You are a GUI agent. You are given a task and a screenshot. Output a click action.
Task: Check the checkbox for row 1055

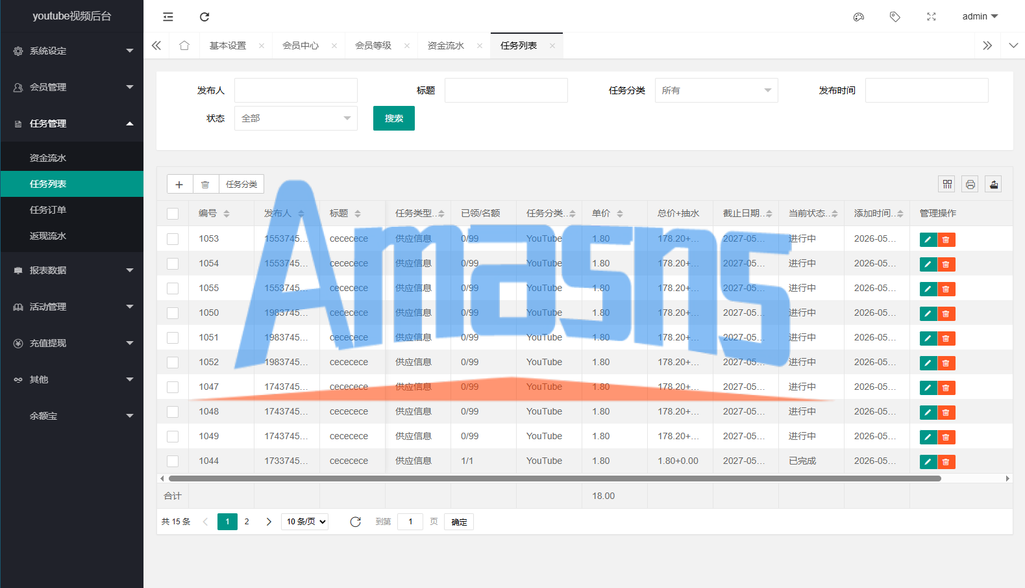tap(173, 288)
